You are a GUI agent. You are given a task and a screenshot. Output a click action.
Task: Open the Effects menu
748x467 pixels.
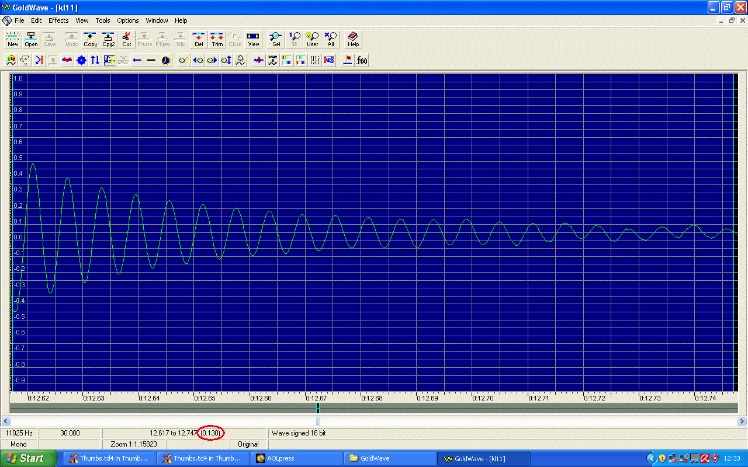click(x=58, y=20)
